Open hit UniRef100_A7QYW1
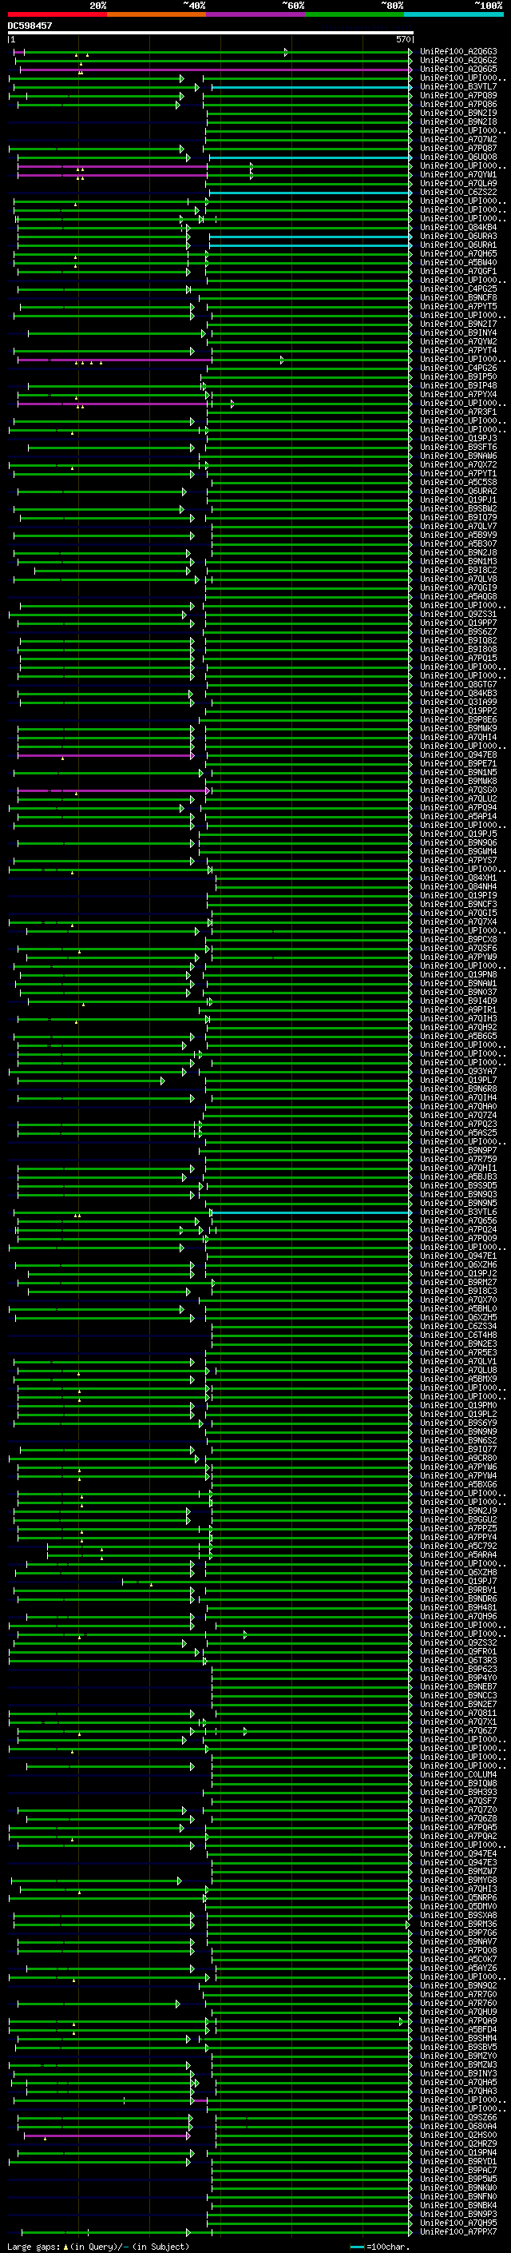Viewport: 511px width, 2253px height. (x=458, y=175)
